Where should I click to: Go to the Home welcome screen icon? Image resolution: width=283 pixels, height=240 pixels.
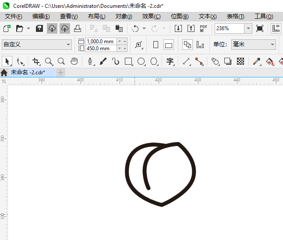(4, 73)
